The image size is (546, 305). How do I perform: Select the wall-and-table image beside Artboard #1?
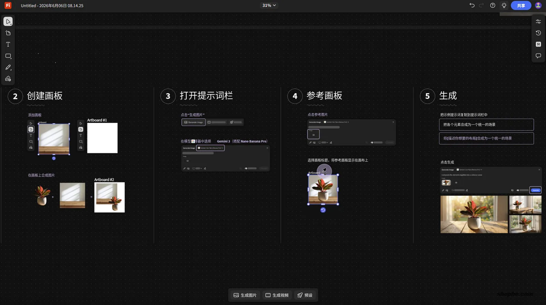(x=54, y=139)
